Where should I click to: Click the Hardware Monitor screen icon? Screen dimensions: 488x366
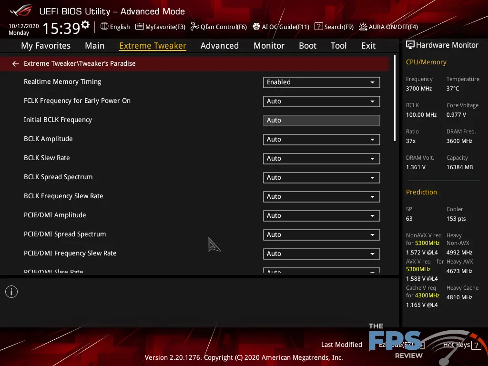pos(410,45)
